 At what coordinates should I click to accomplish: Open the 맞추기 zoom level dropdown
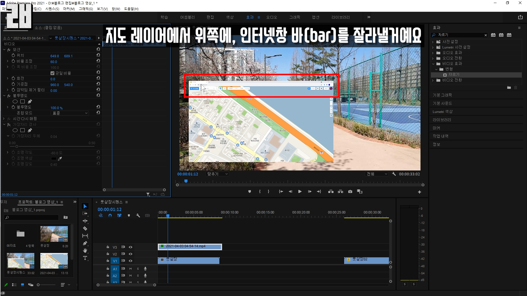(217, 174)
